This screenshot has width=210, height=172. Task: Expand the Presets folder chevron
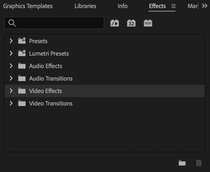[x=11, y=41]
